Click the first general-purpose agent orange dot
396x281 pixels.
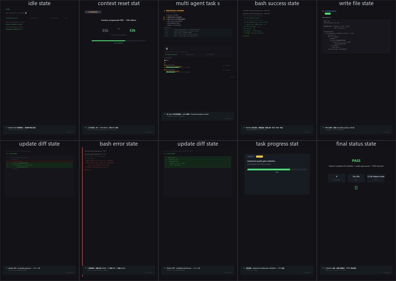click(x=165, y=65)
